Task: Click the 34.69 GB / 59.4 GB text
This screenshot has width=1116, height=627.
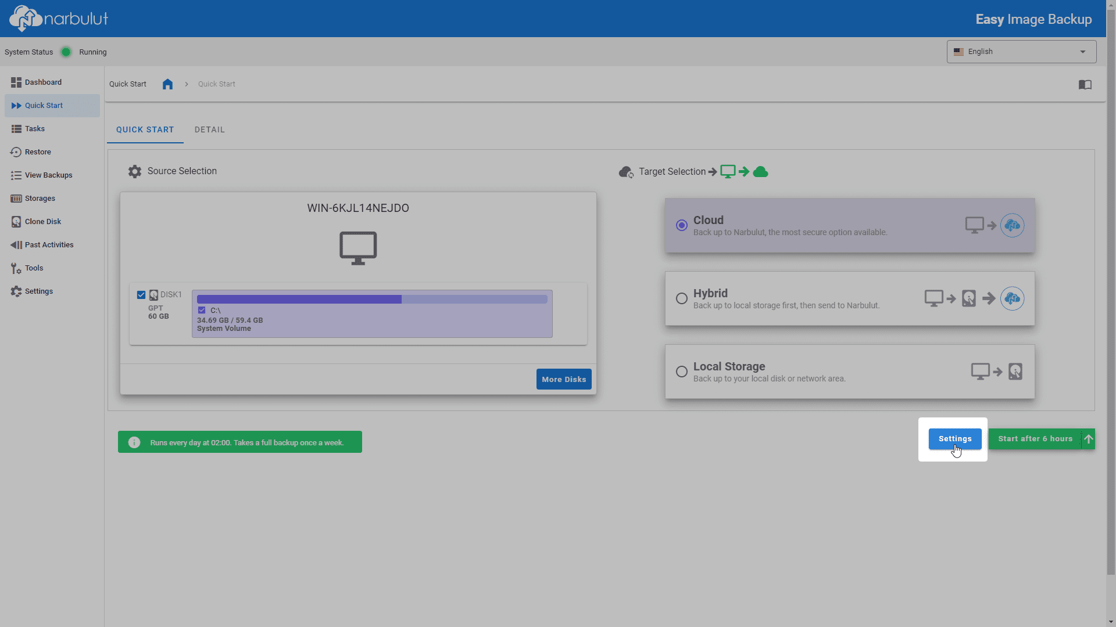Action: click(x=230, y=320)
